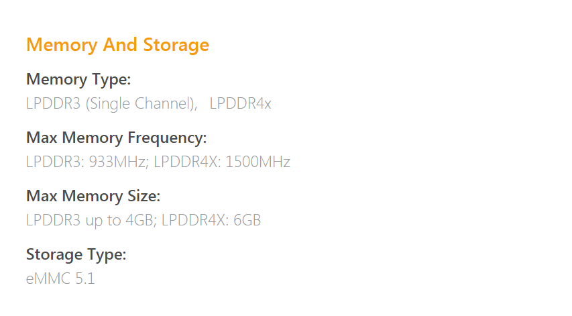Click the 5.1 version number after eMMC
This screenshot has height=316, width=572.
84,279
